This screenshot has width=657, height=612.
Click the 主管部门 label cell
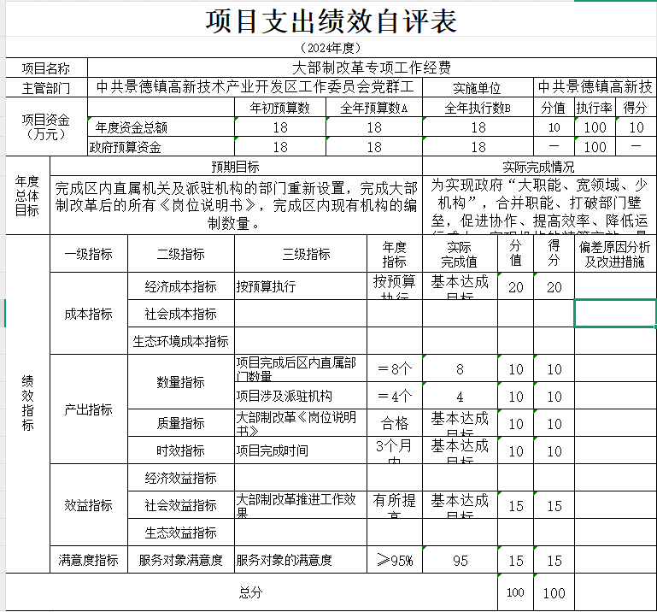[x=46, y=87]
